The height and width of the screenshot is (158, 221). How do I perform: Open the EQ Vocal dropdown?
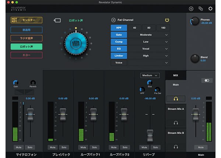(149, 49)
